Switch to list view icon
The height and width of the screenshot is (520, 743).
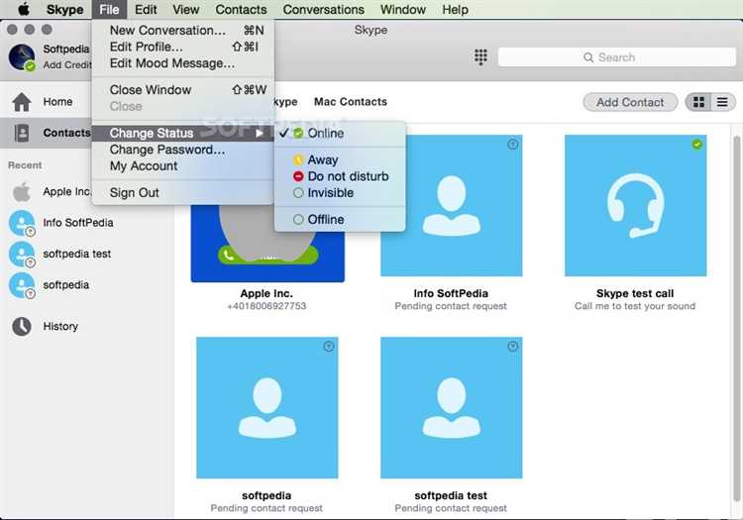point(723,102)
